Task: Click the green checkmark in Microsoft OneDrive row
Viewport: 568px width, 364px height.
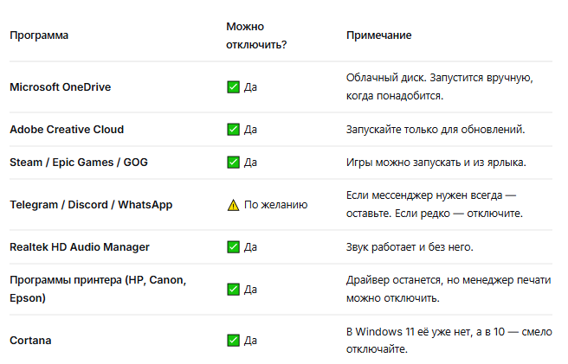Action: 233,86
